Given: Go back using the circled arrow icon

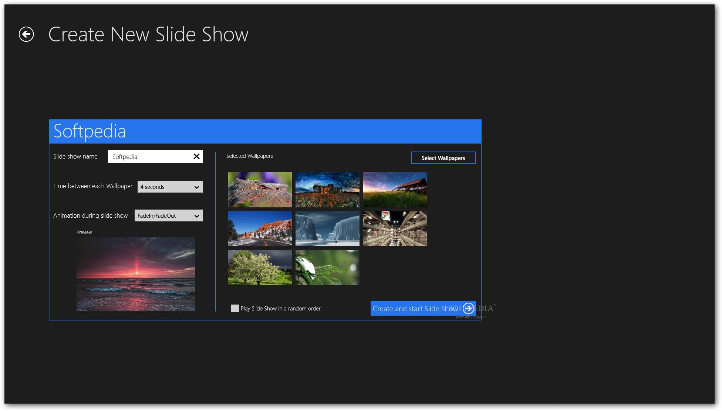Looking at the screenshot, I should click(26, 34).
